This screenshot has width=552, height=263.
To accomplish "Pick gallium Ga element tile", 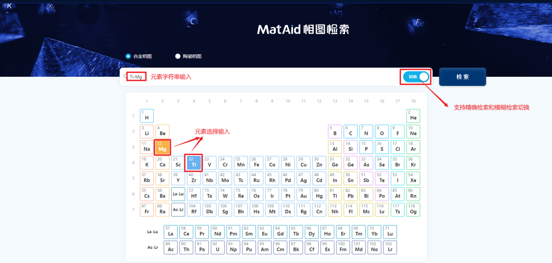I will [335, 163].
